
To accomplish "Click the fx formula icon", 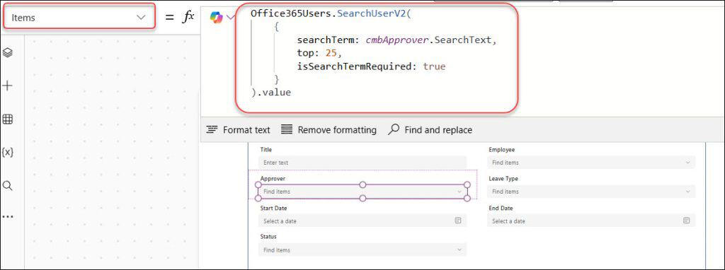I will [x=188, y=17].
